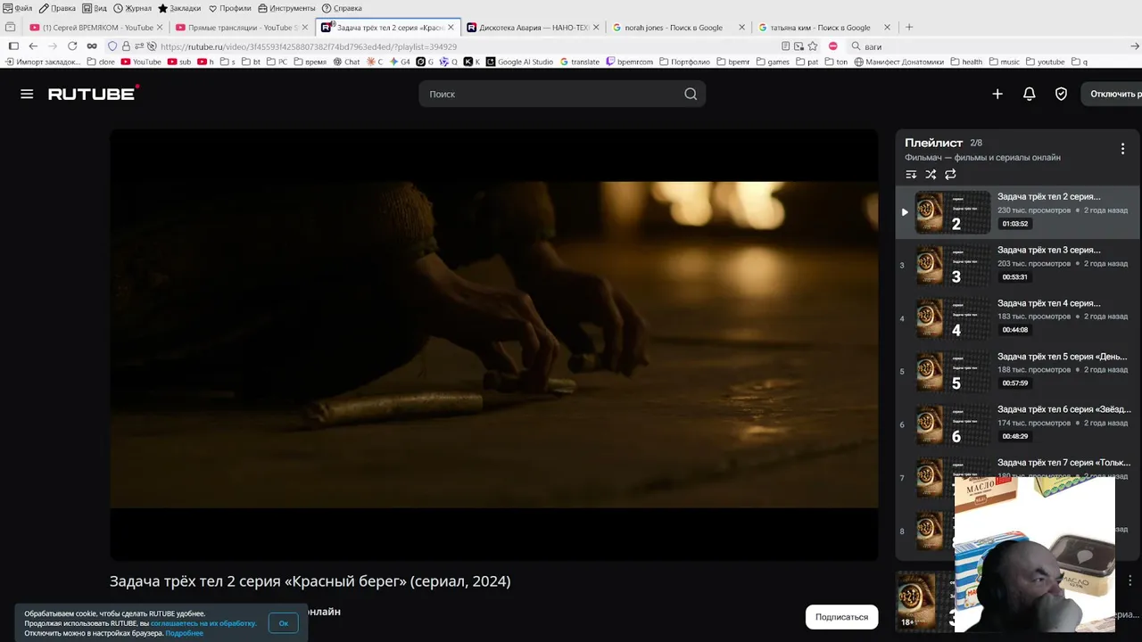Open the 'clore' bookmarks folder

101,62
